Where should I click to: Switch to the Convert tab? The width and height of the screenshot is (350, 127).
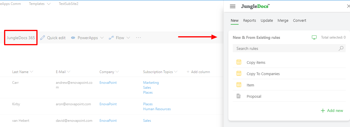click(x=300, y=20)
